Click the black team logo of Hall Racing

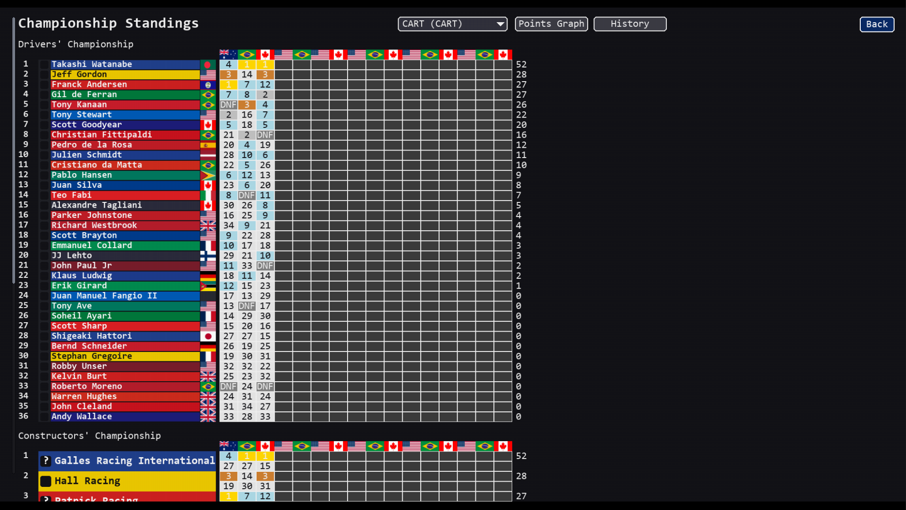pos(46,481)
